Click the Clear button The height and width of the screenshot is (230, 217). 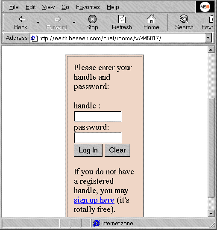pos(117,150)
